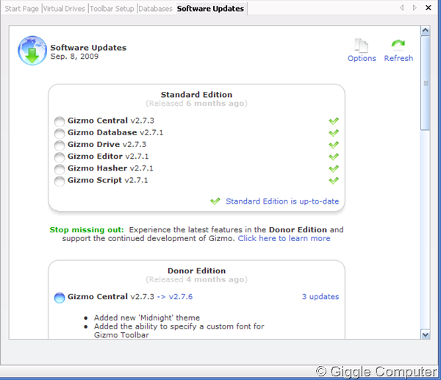
Task: Select Gizmo Database v2.7.1 radio button
Action: [60, 133]
